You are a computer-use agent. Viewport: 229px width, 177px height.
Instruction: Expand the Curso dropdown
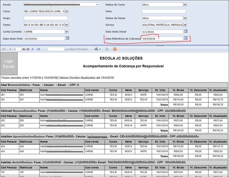pos(67,11)
